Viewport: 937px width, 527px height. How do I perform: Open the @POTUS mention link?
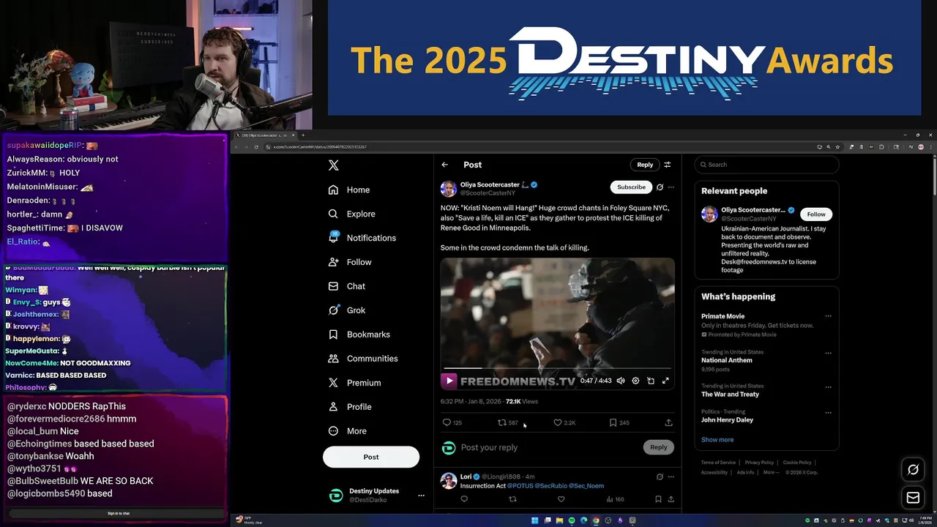[x=520, y=486]
